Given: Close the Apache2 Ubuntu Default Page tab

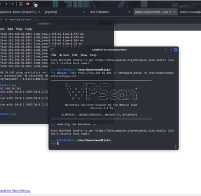Looking at the screenshot, I should (39, 12).
